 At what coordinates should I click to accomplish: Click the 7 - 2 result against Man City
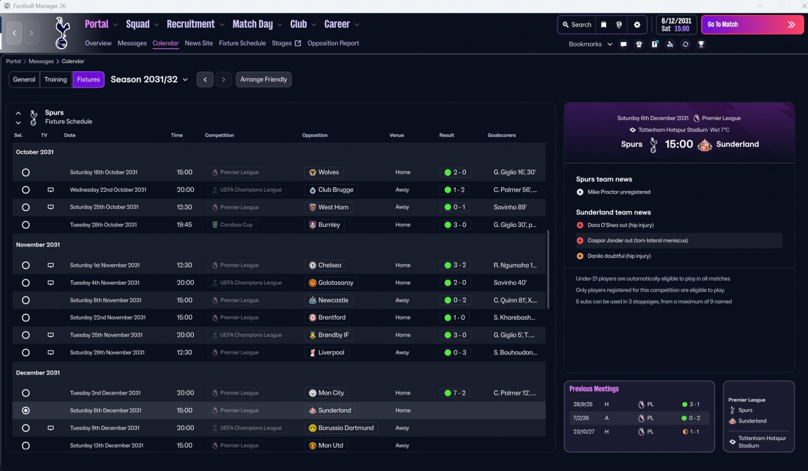point(455,393)
